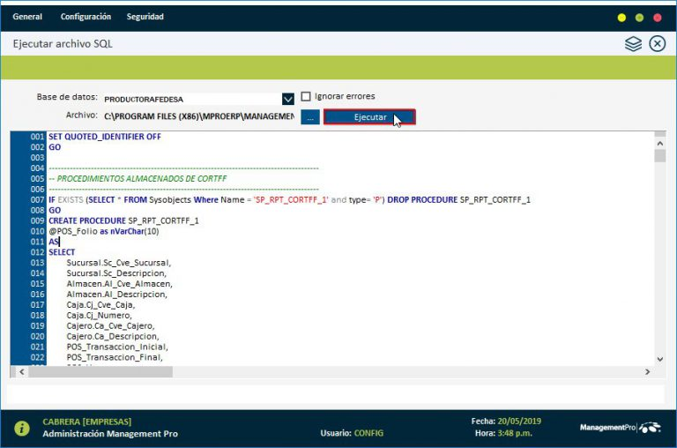
Task: Click the GO statement on line 008
Action: (x=55, y=210)
